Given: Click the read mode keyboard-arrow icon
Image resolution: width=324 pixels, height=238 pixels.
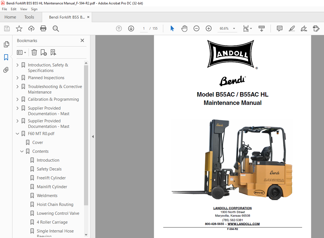Looking at the screenshot, I should 262,29.
